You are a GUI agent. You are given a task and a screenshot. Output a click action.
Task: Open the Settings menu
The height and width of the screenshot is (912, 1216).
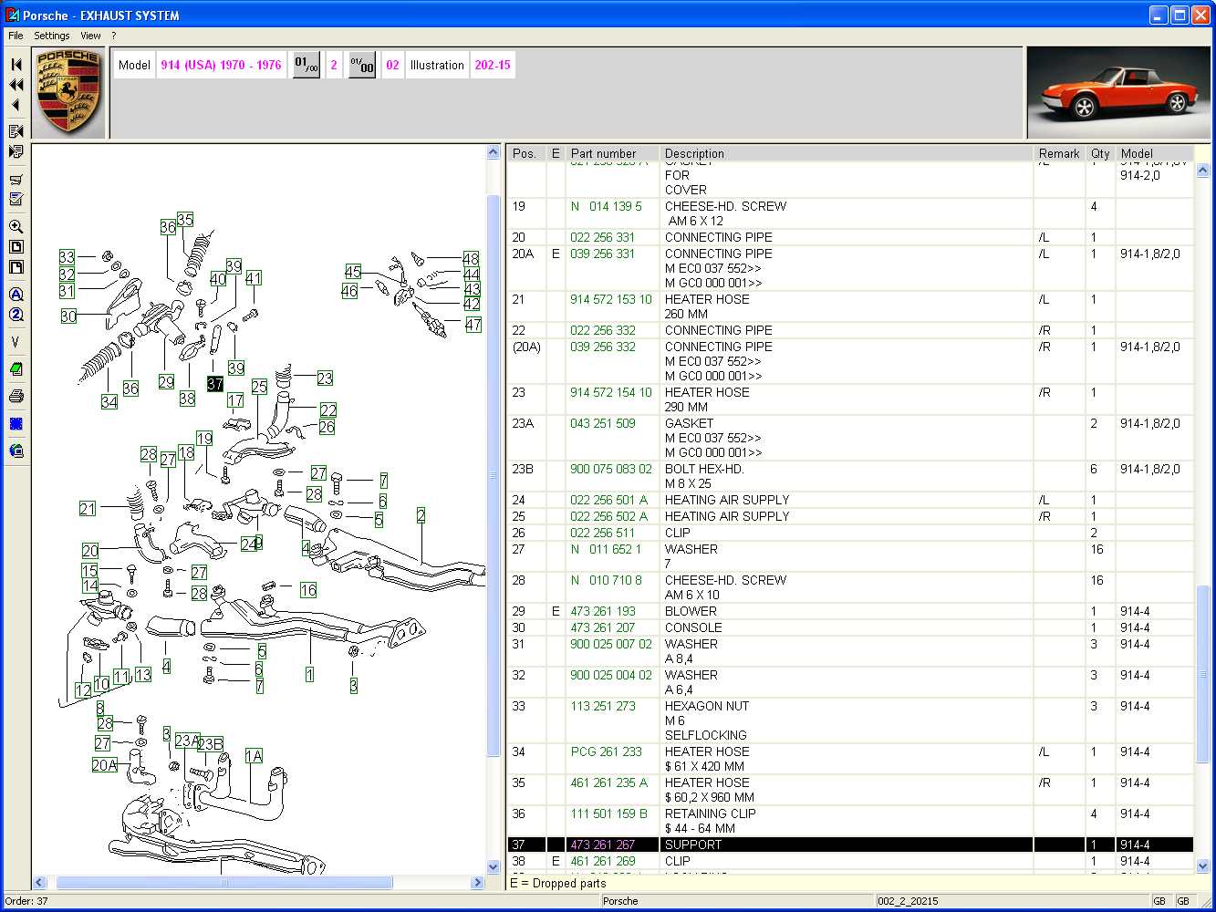tap(52, 36)
